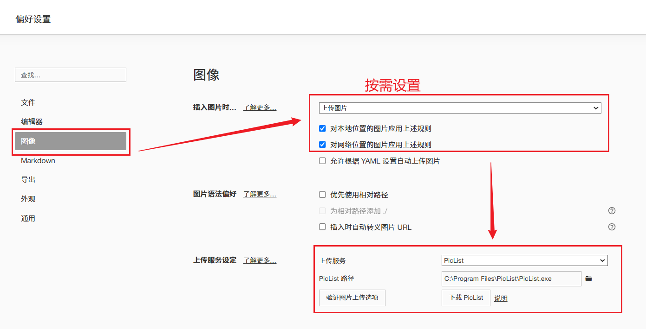Click the 偏好设置 title text
This screenshot has width=646, height=329.
click(x=33, y=19)
